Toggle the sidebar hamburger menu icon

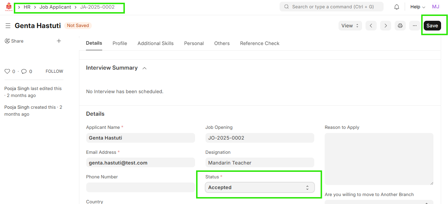(x=8, y=26)
